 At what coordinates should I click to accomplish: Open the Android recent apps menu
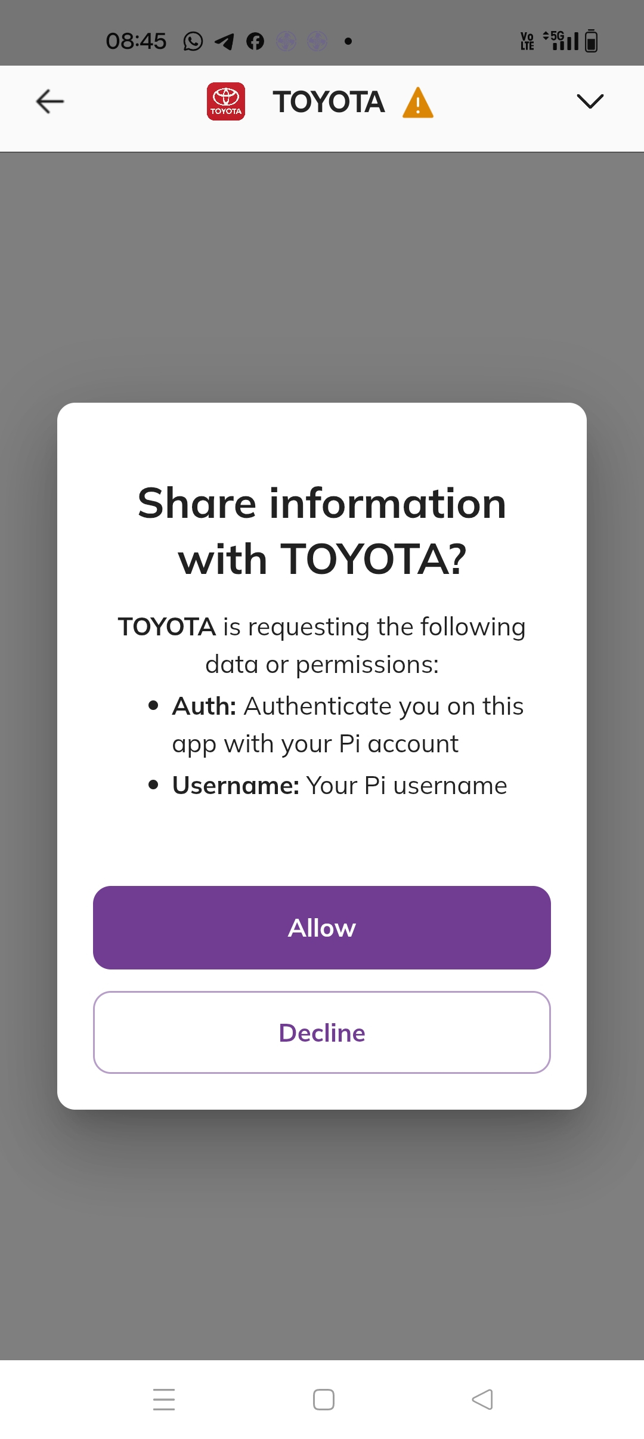[164, 1400]
